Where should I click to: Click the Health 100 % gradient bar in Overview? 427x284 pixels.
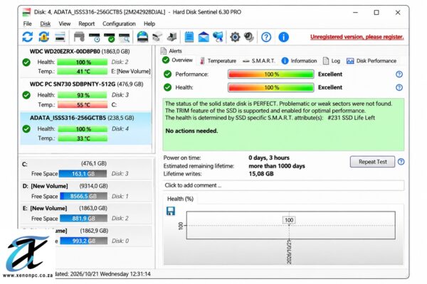pyautogui.click(x=271, y=87)
